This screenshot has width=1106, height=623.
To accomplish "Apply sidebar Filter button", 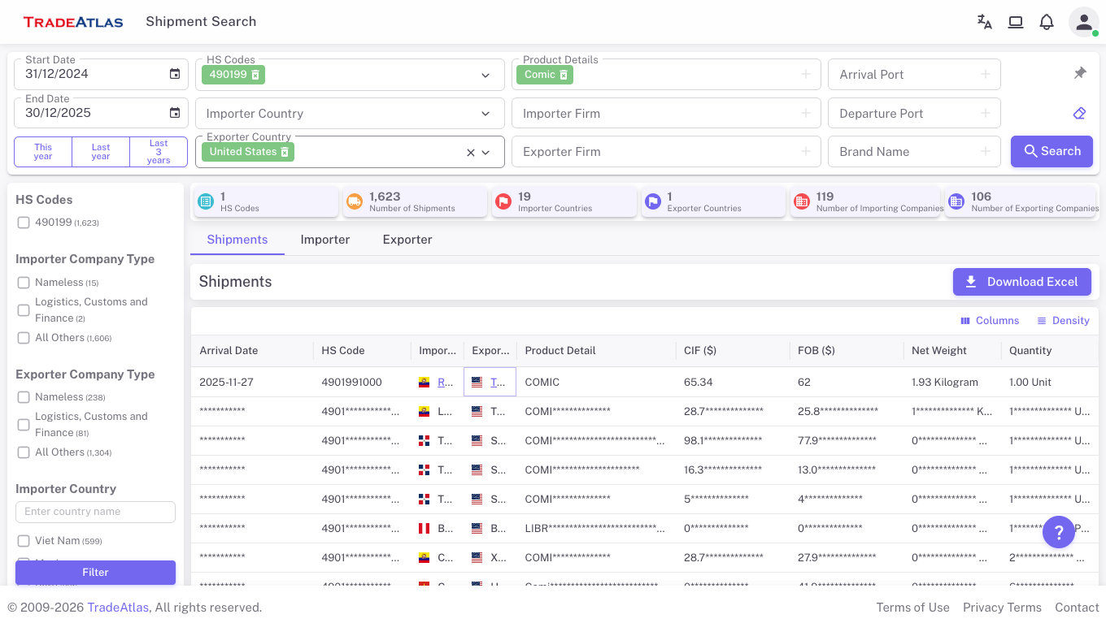I will (95, 572).
